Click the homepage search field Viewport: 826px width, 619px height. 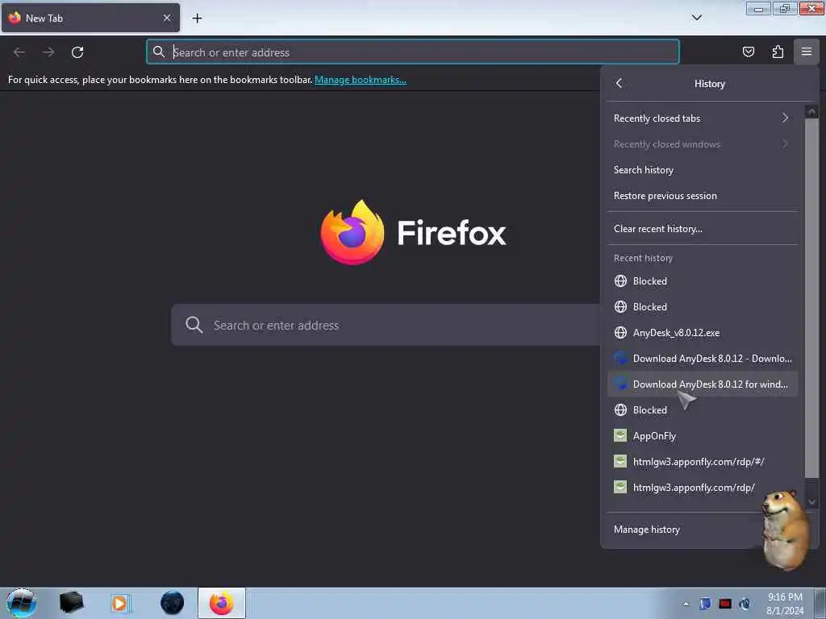(x=385, y=325)
